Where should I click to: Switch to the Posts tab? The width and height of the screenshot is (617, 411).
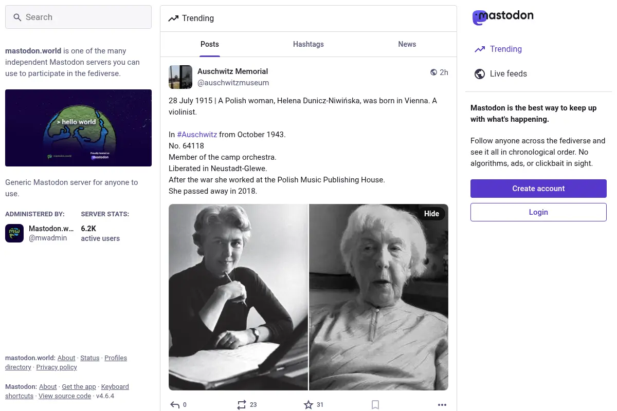pyautogui.click(x=210, y=44)
